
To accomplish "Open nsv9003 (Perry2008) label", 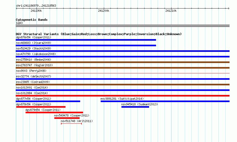I will (x=31, y=71).
